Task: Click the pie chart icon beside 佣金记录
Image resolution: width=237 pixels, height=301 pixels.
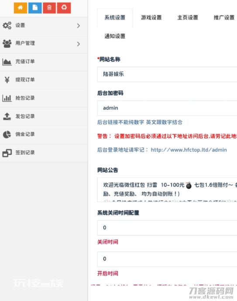Action: [x=7, y=135]
